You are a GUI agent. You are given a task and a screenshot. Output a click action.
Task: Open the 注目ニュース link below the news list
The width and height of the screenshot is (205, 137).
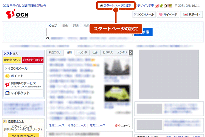click(57, 125)
